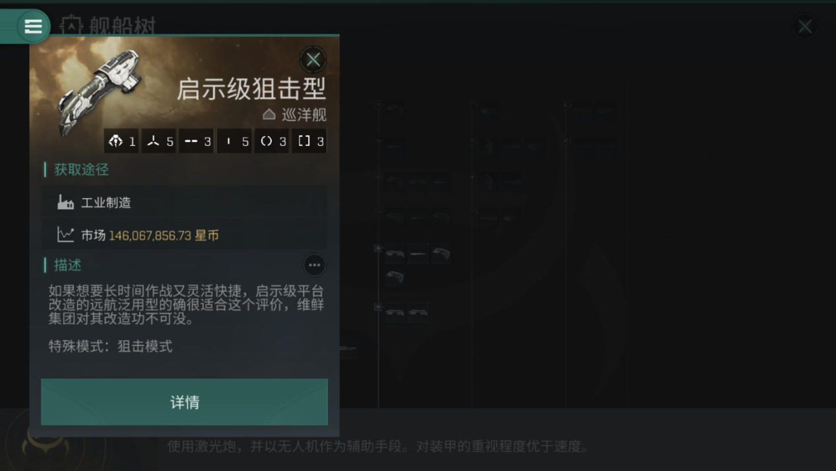This screenshot has height=471, width=836.
Task: Expand the description with the three-dots button
Action: click(x=314, y=265)
